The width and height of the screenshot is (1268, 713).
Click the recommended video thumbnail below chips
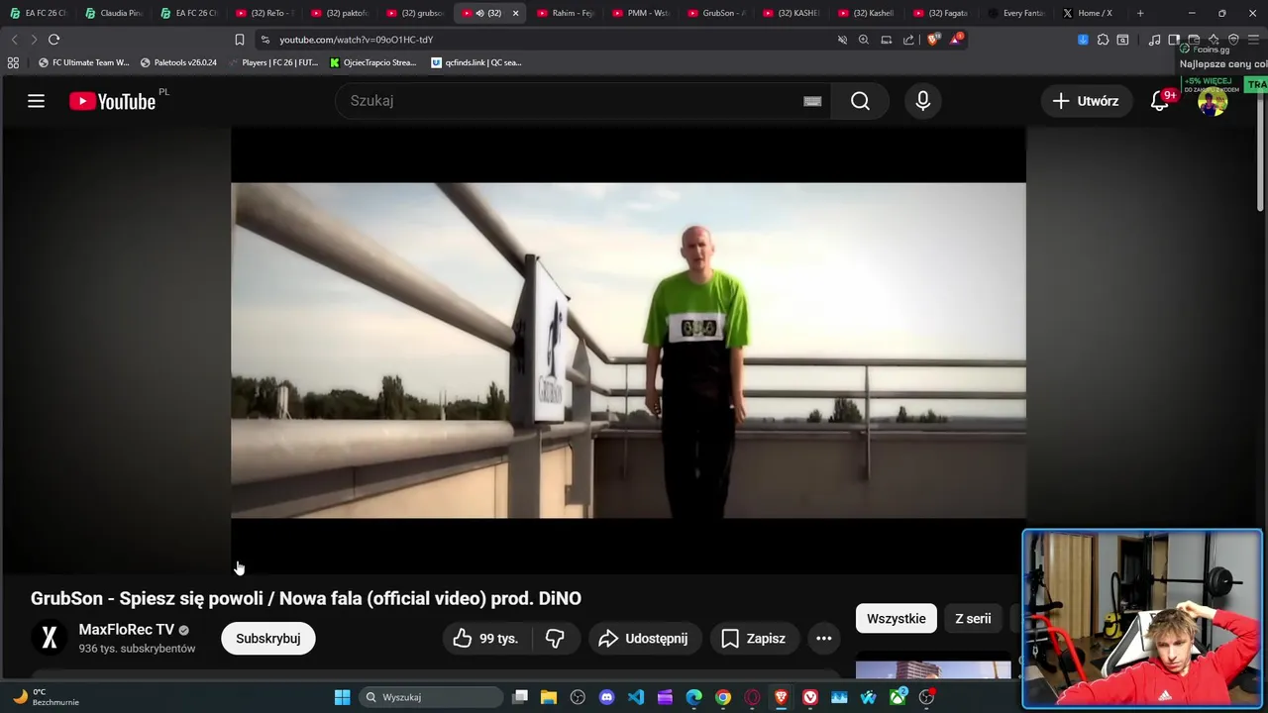point(933,669)
